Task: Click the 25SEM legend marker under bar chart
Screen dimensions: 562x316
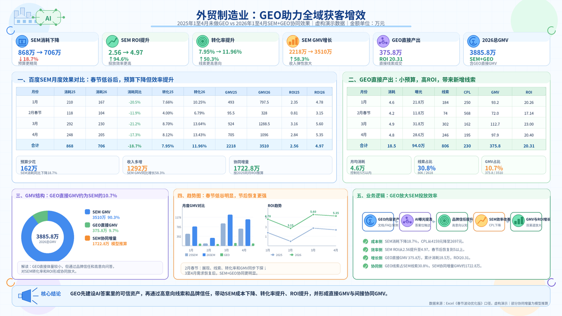Action: click(186, 255)
